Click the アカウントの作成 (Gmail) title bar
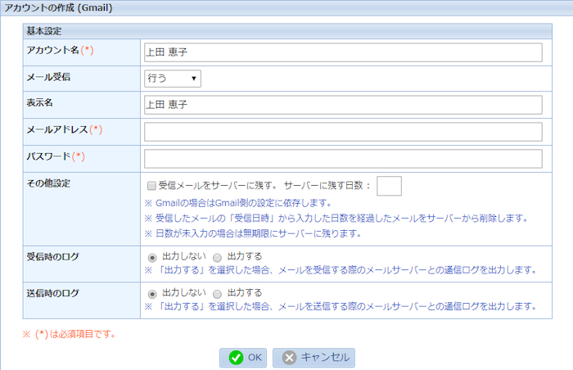This screenshot has height=370, width=573. (x=286, y=8)
